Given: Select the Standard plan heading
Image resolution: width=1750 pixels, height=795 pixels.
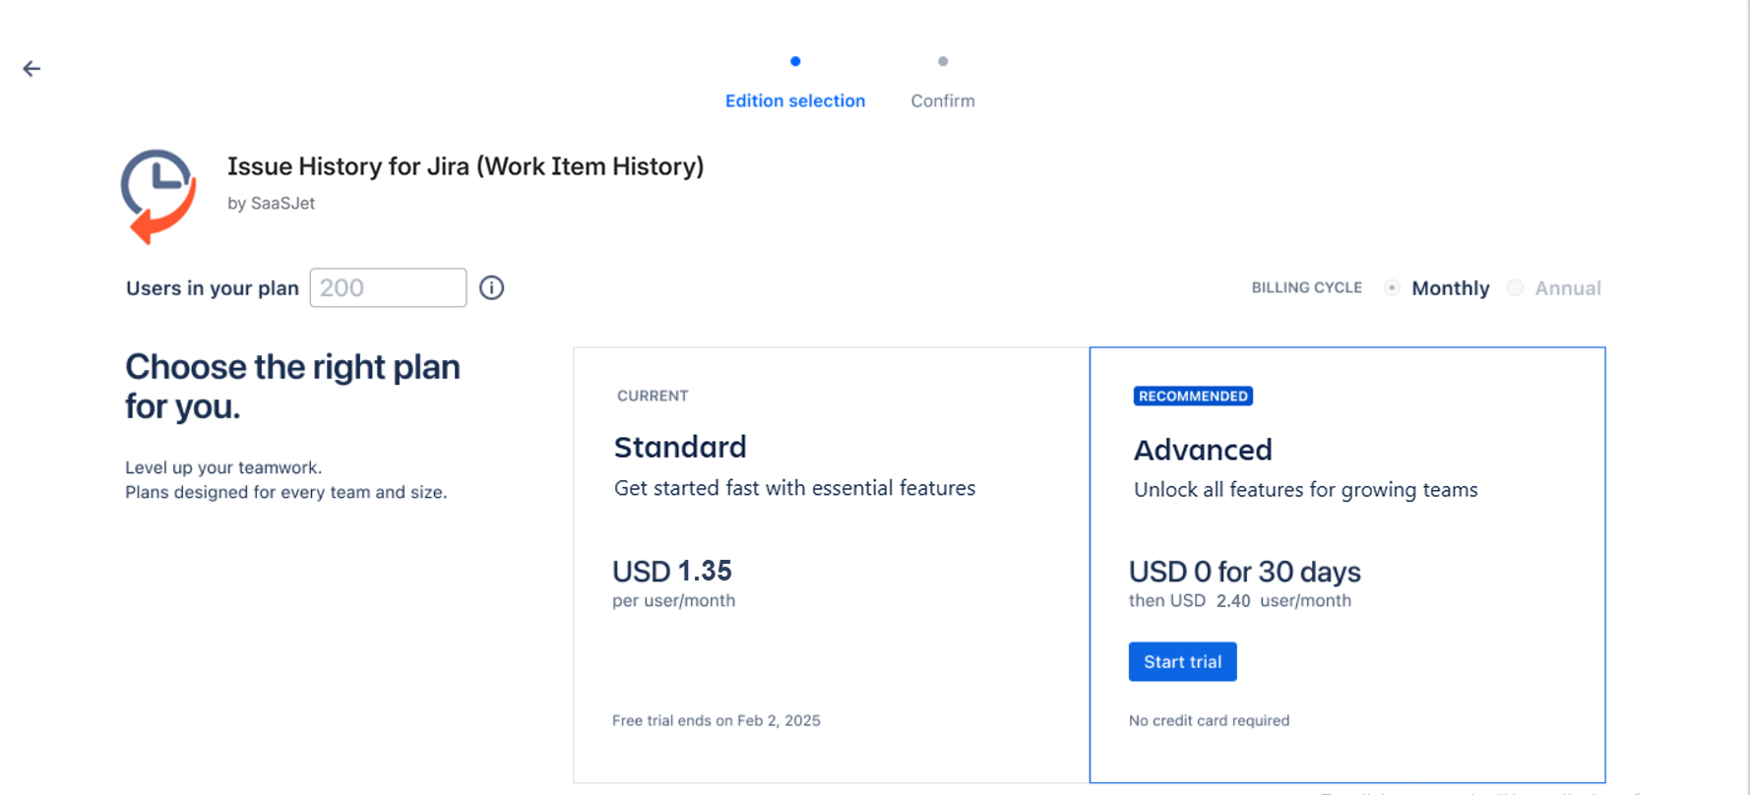Looking at the screenshot, I should point(680,448).
